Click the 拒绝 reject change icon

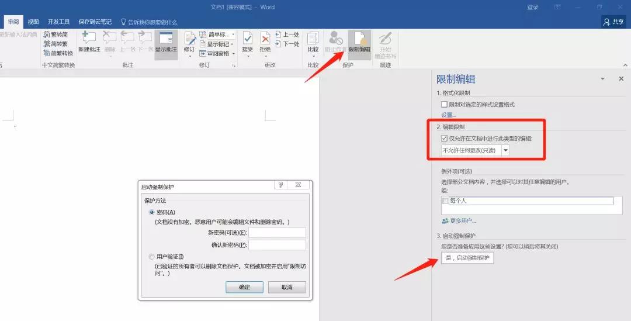265,38
